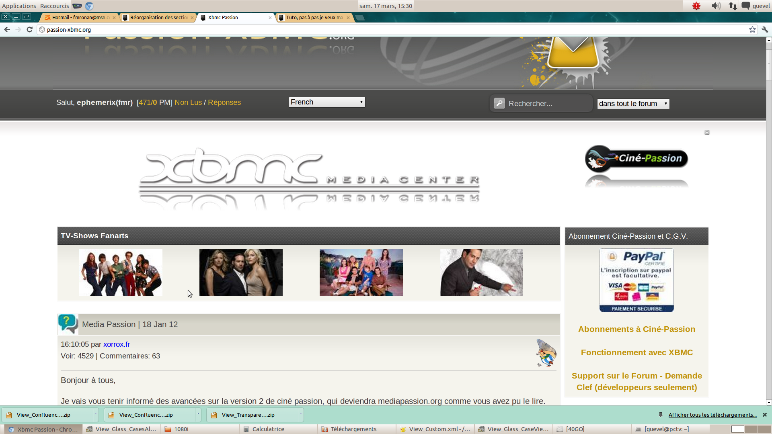Click the XBMC Media Center banner
The image size is (772, 434).
click(309, 179)
